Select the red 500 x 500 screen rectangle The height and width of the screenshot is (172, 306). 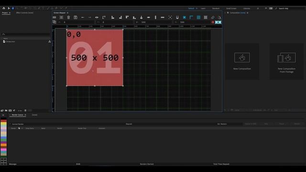click(95, 58)
